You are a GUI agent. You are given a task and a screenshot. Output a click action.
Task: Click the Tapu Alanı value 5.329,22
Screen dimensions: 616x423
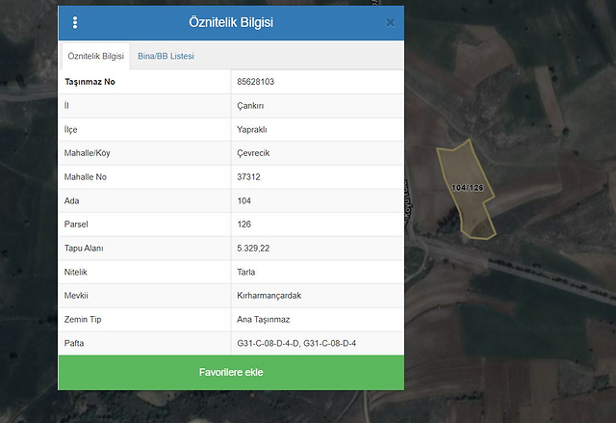pyautogui.click(x=254, y=249)
